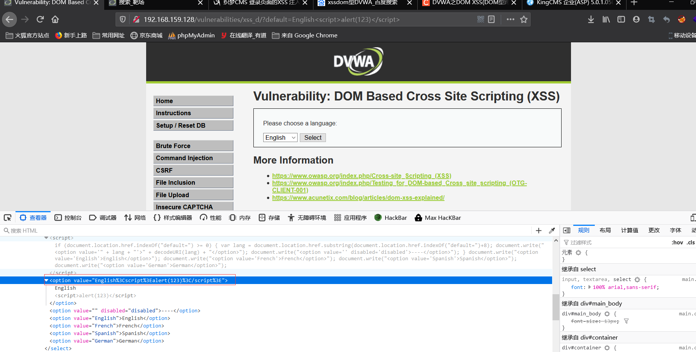Open the Command Injection menu item
696x352 pixels.
193,158
